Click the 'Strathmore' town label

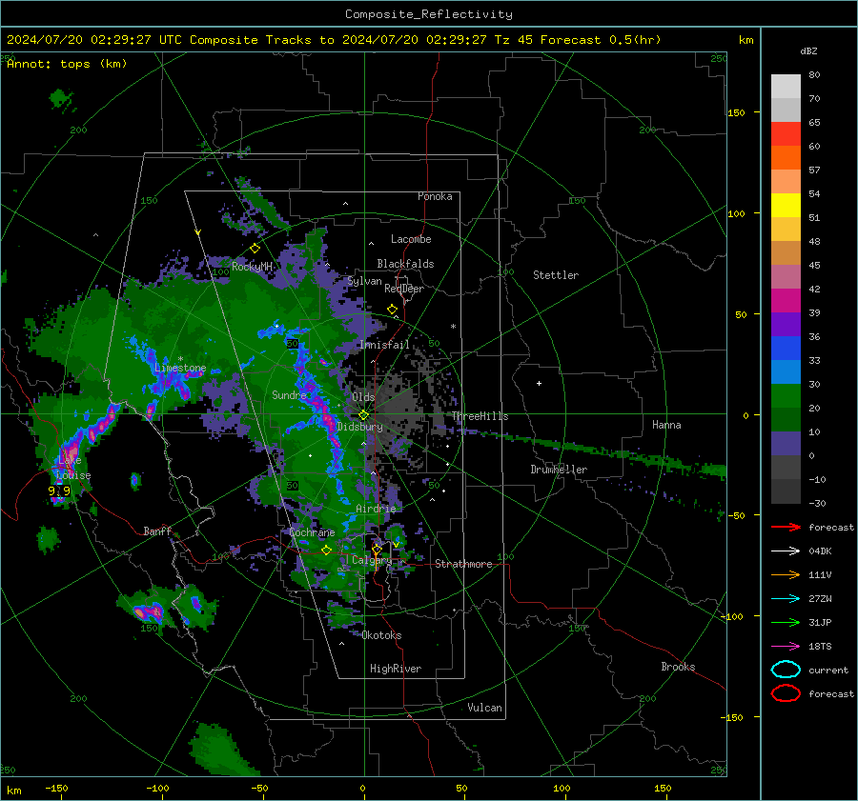tap(463, 564)
